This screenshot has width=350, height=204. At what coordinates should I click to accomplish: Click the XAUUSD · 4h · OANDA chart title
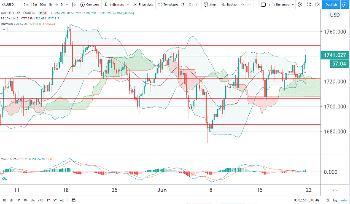coord(18,13)
